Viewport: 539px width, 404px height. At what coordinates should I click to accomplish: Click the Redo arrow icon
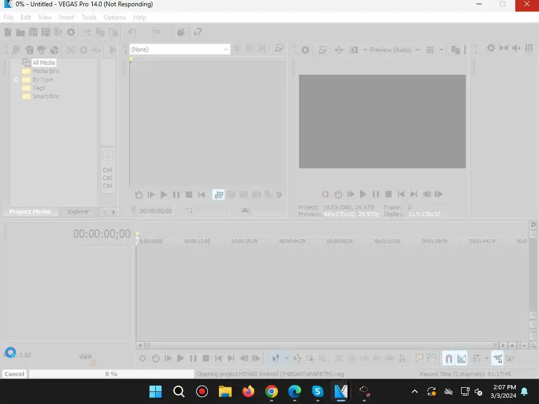[x=156, y=32]
